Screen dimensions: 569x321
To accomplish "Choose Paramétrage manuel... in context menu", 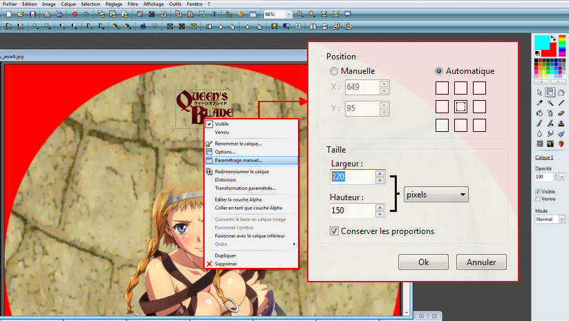I will point(251,160).
